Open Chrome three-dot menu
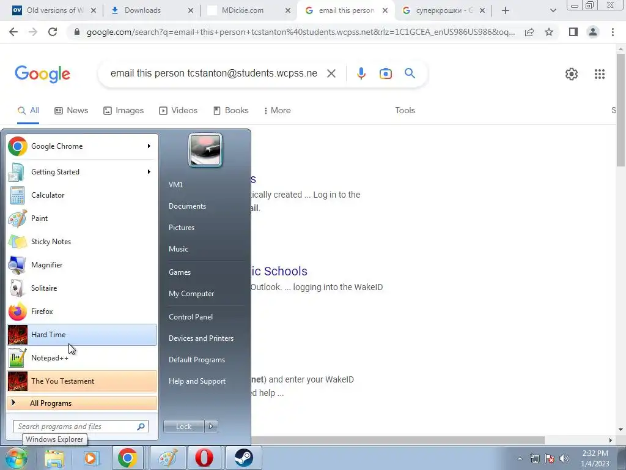626x470 pixels. (x=613, y=32)
